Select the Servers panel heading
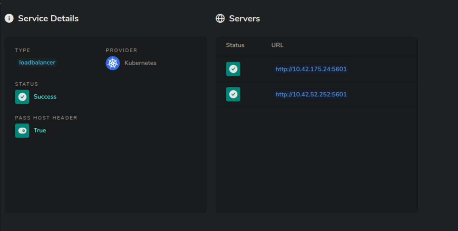 (x=244, y=18)
